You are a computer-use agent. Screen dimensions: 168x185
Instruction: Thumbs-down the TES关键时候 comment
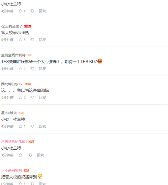pos(32,69)
